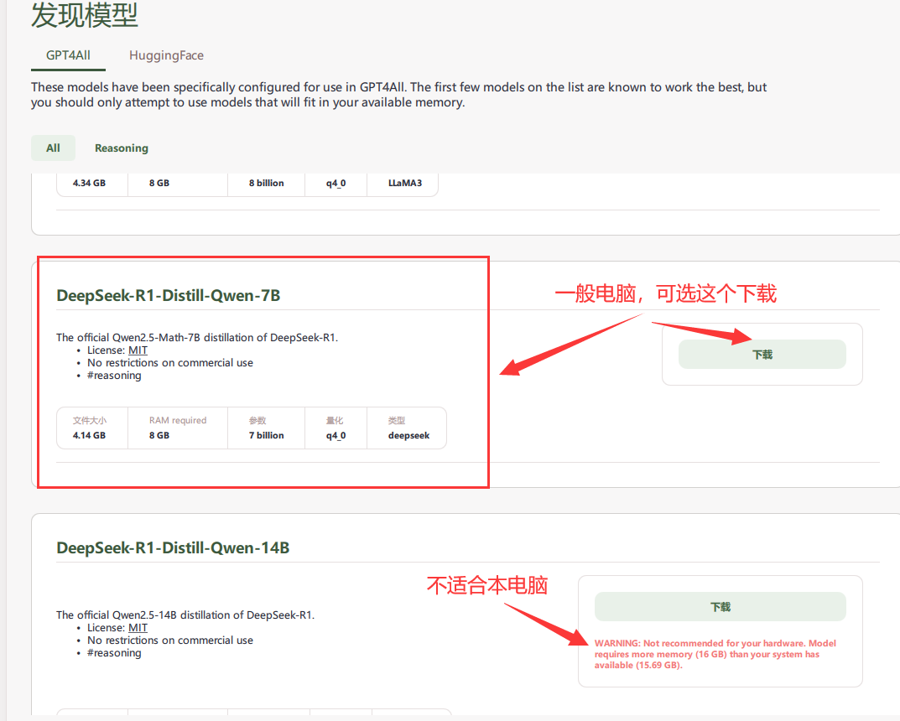
Task: Open MIT license link for Qwen-7B
Action: (138, 350)
